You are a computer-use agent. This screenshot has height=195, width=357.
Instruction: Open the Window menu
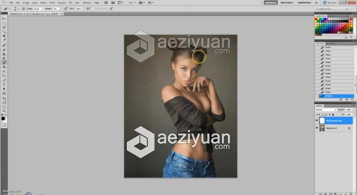click(87, 3)
